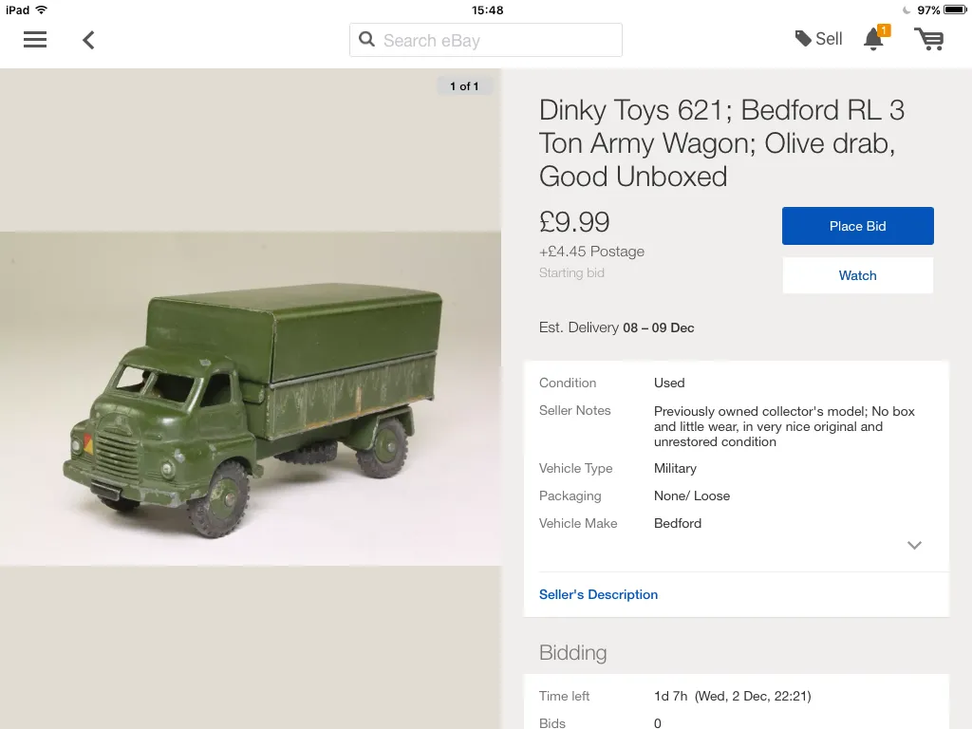Tap the notification badge showing 1
Screen dimensions: 972x729
click(x=884, y=29)
